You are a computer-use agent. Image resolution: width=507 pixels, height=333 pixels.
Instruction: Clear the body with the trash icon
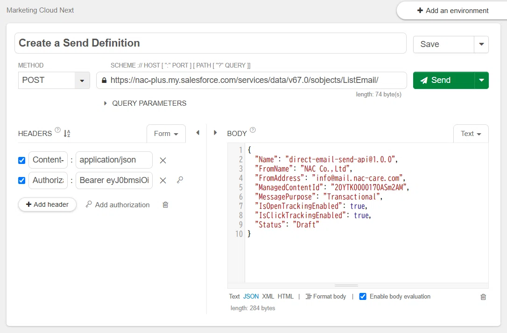coord(483,297)
